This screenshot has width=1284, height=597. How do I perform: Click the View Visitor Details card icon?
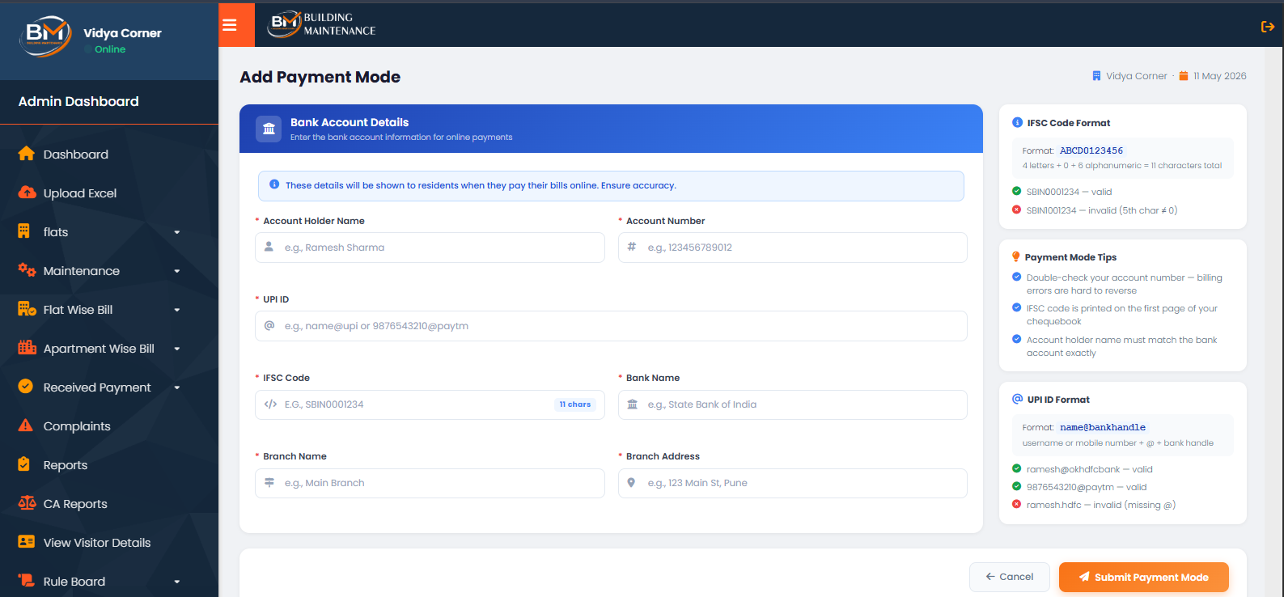coord(26,542)
